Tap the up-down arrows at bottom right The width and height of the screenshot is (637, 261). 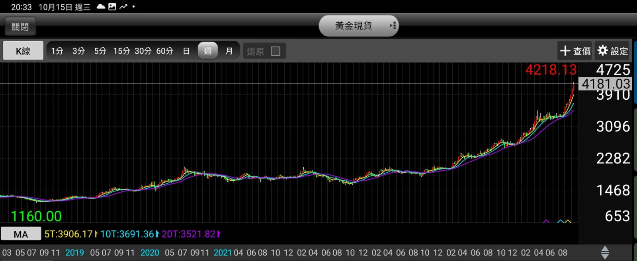click(x=605, y=253)
